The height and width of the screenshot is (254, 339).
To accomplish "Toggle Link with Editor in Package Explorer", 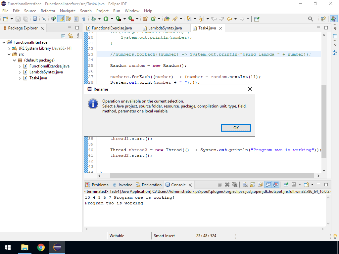I will [x=70, y=36].
